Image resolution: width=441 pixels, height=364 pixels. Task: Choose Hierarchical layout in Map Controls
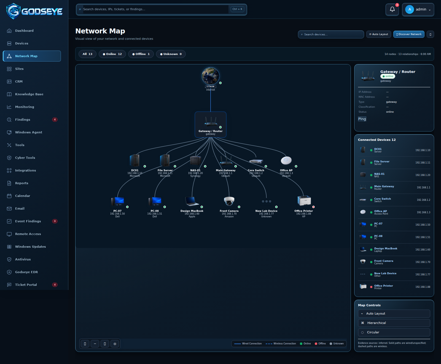click(394, 323)
